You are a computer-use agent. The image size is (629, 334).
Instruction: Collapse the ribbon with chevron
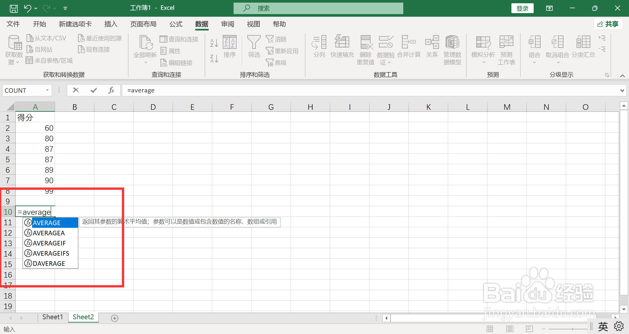pyautogui.click(x=622, y=76)
